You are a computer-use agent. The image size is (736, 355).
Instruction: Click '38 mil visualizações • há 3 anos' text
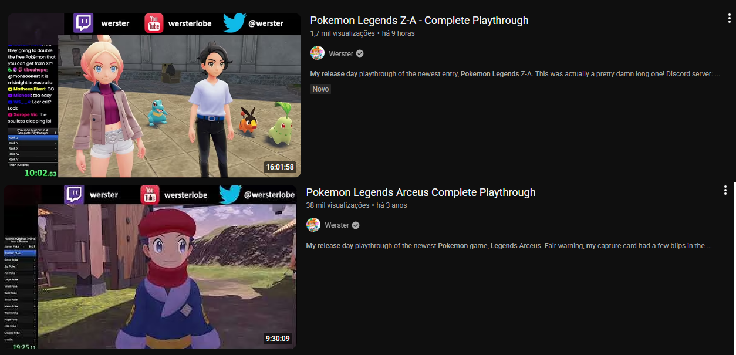[356, 205]
